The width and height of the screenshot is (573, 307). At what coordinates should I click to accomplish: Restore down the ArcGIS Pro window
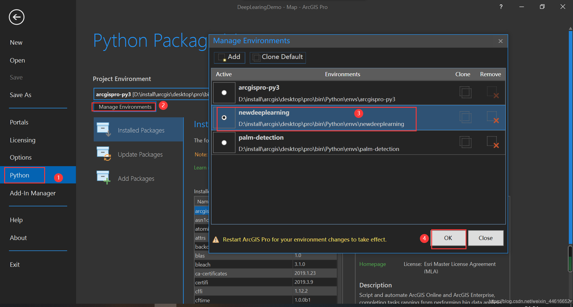coord(542,7)
